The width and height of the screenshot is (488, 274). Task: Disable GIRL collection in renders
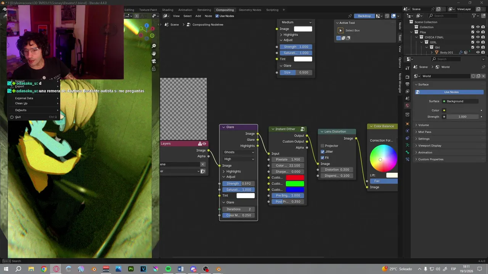(x=483, y=42)
